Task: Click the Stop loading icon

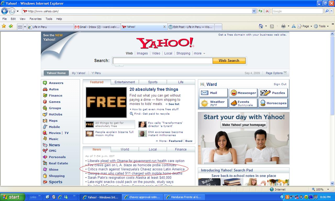Action: (267, 11)
